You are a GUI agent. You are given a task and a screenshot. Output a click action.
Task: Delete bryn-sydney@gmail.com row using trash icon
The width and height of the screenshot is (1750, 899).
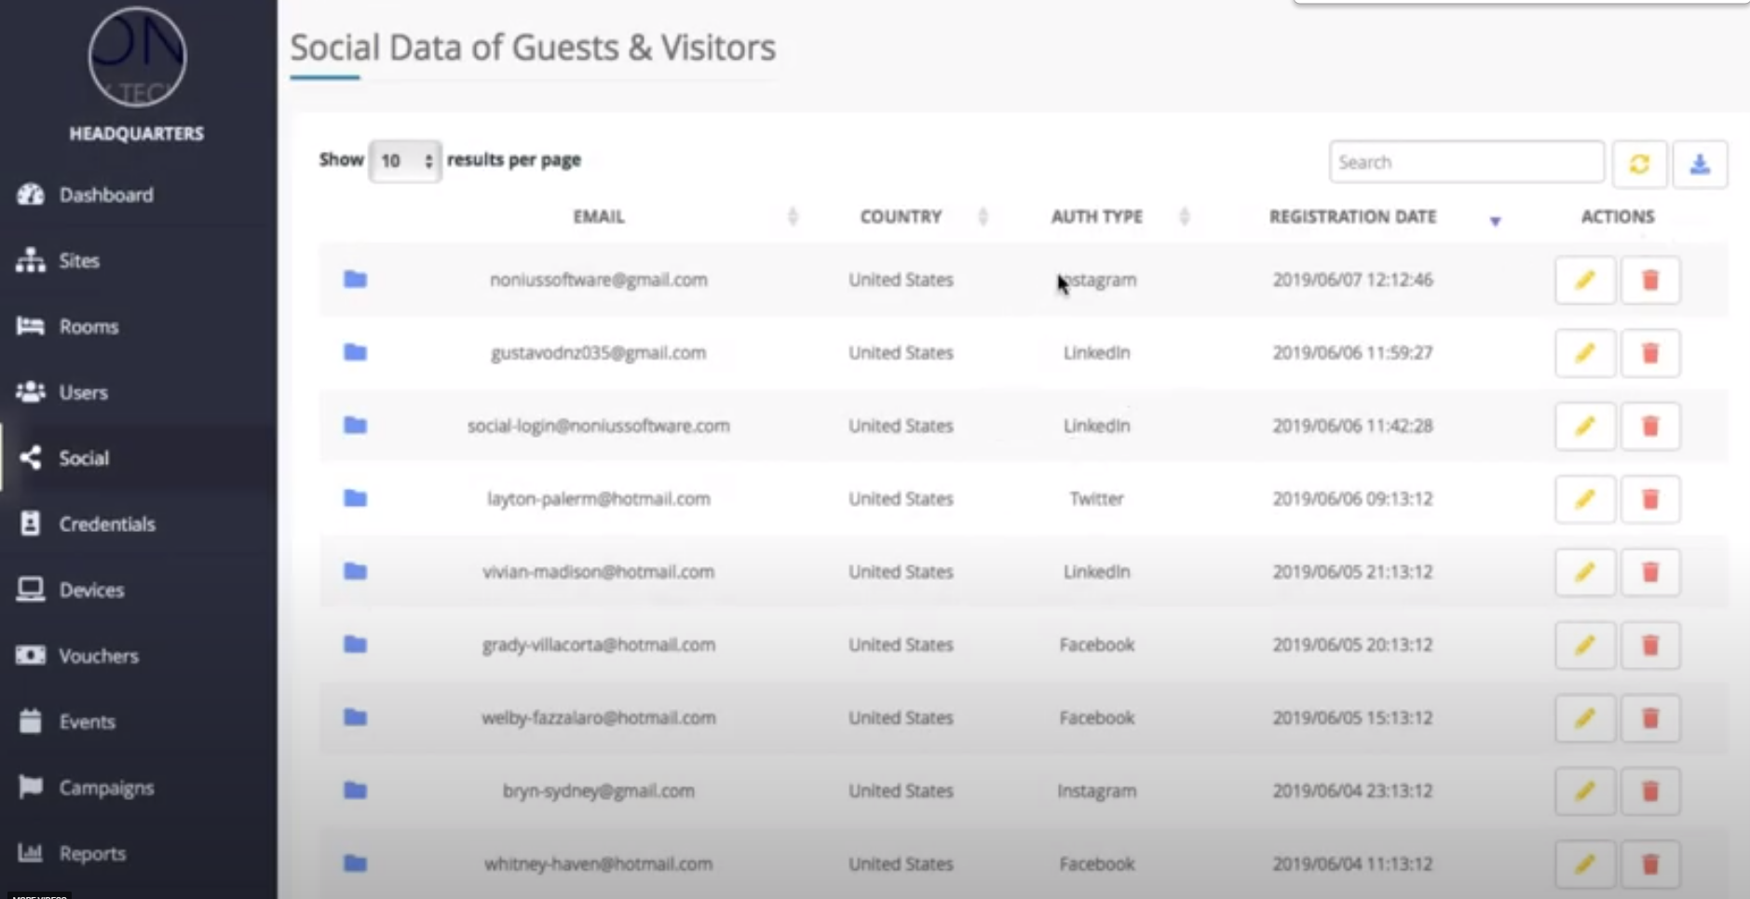pyautogui.click(x=1649, y=791)
